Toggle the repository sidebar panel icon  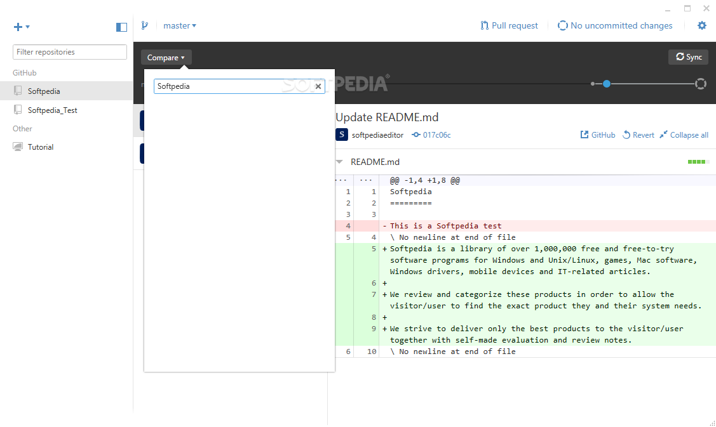click(121, 27)
